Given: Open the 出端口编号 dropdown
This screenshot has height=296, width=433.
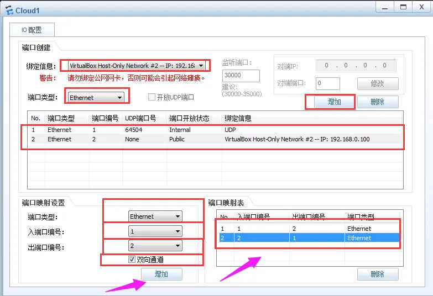Looking at the screenshot, I should tap(177, 246).
